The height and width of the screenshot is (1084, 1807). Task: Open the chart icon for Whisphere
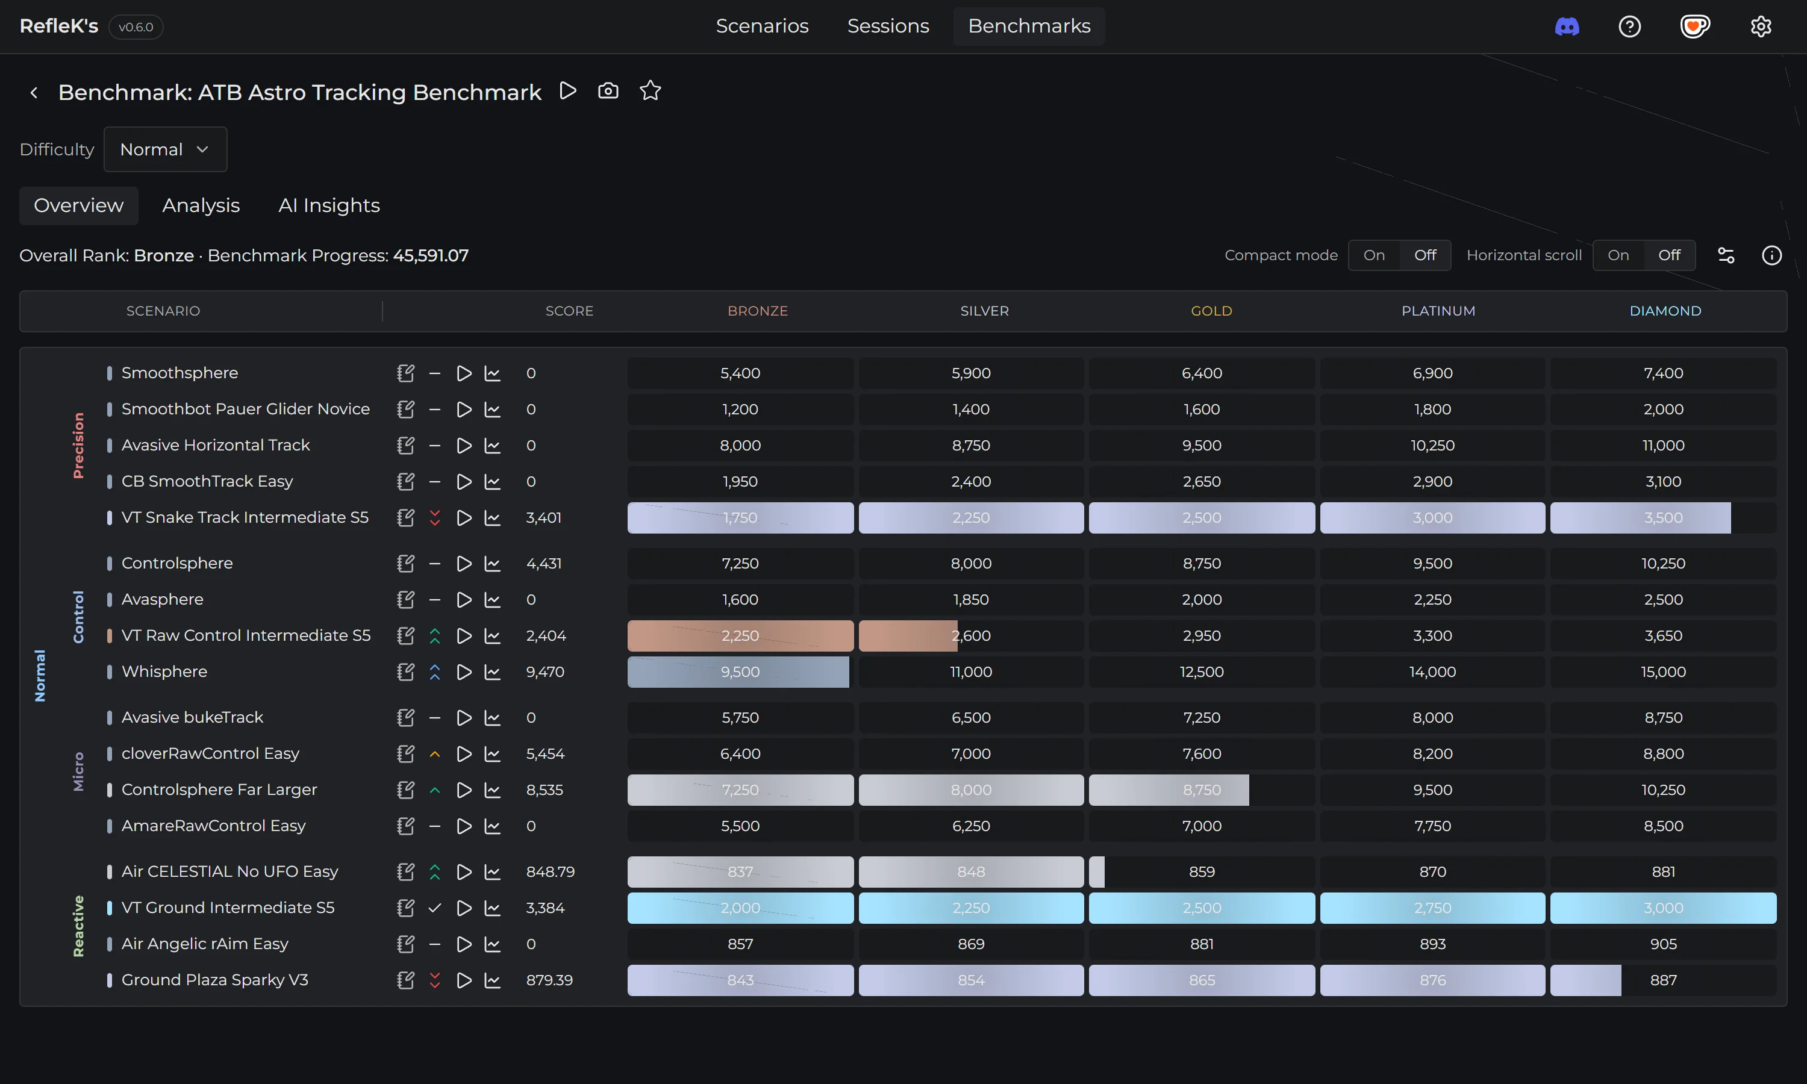click(493, 672)
